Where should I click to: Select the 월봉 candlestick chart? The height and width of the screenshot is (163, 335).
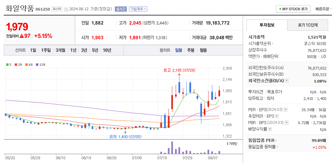point(203,50)
